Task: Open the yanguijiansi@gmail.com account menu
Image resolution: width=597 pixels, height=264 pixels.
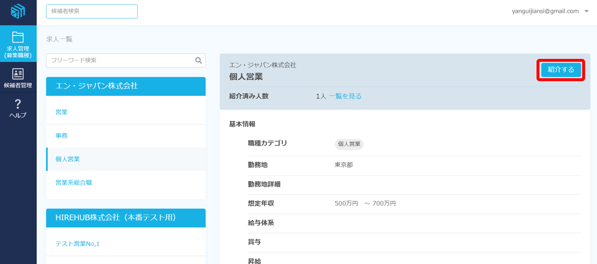Action: 545,11
